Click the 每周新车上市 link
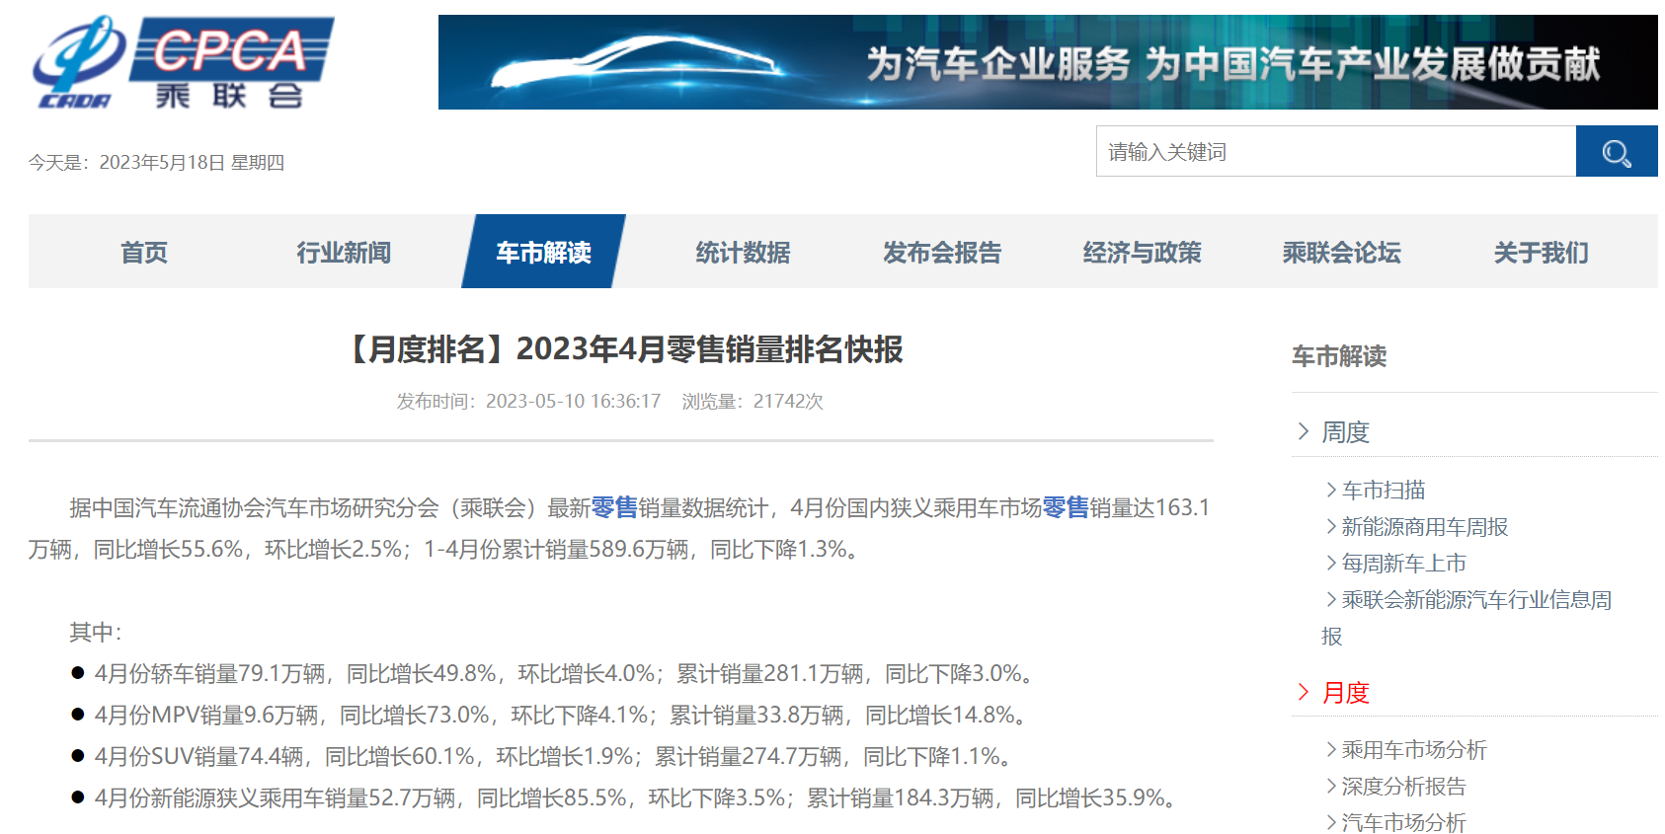The image size is (1665, 834). (1403, 564)
